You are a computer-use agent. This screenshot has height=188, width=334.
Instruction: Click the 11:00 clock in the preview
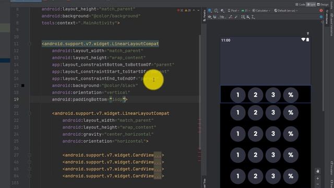click(226, 40)
